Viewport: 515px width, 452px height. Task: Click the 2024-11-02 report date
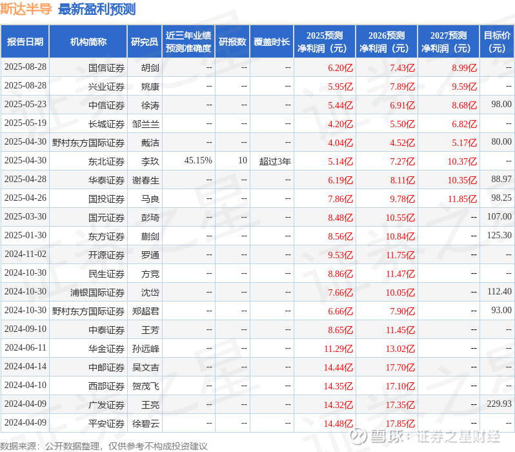25,254
